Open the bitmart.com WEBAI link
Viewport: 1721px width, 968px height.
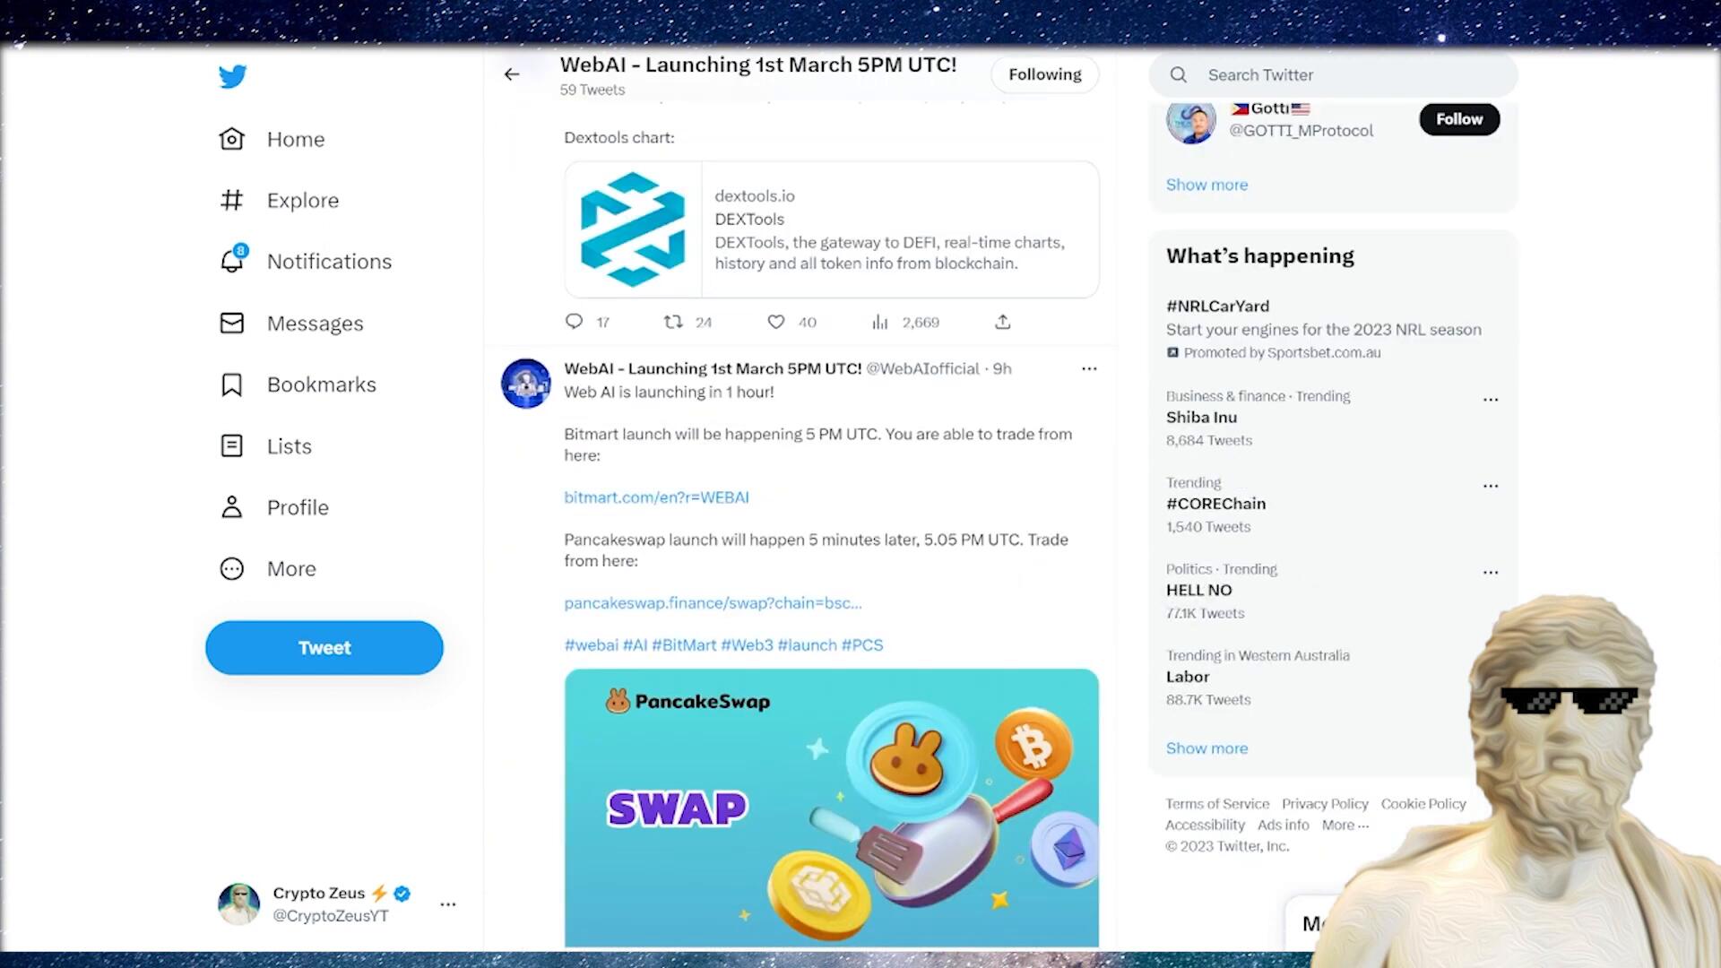pos(656,497)
